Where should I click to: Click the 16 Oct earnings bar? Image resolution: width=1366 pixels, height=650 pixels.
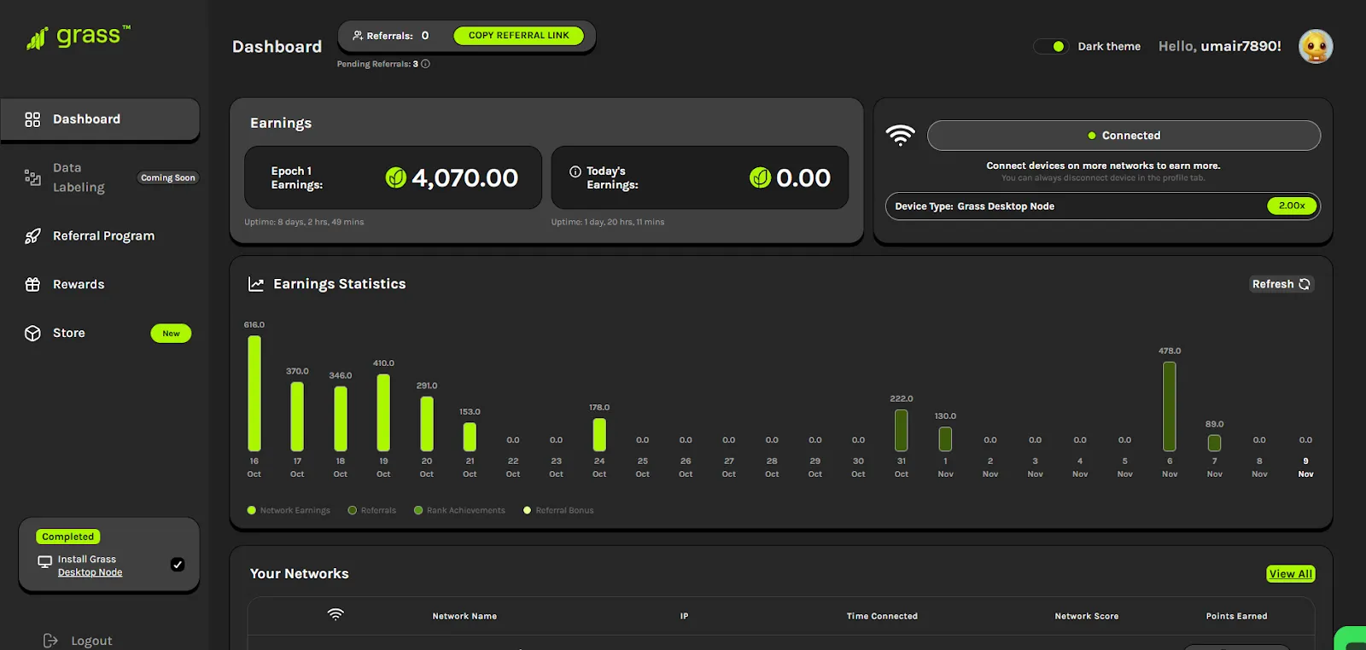click(254, 393)
